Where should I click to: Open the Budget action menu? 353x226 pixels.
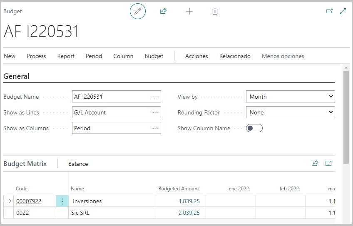coord(154,56)
